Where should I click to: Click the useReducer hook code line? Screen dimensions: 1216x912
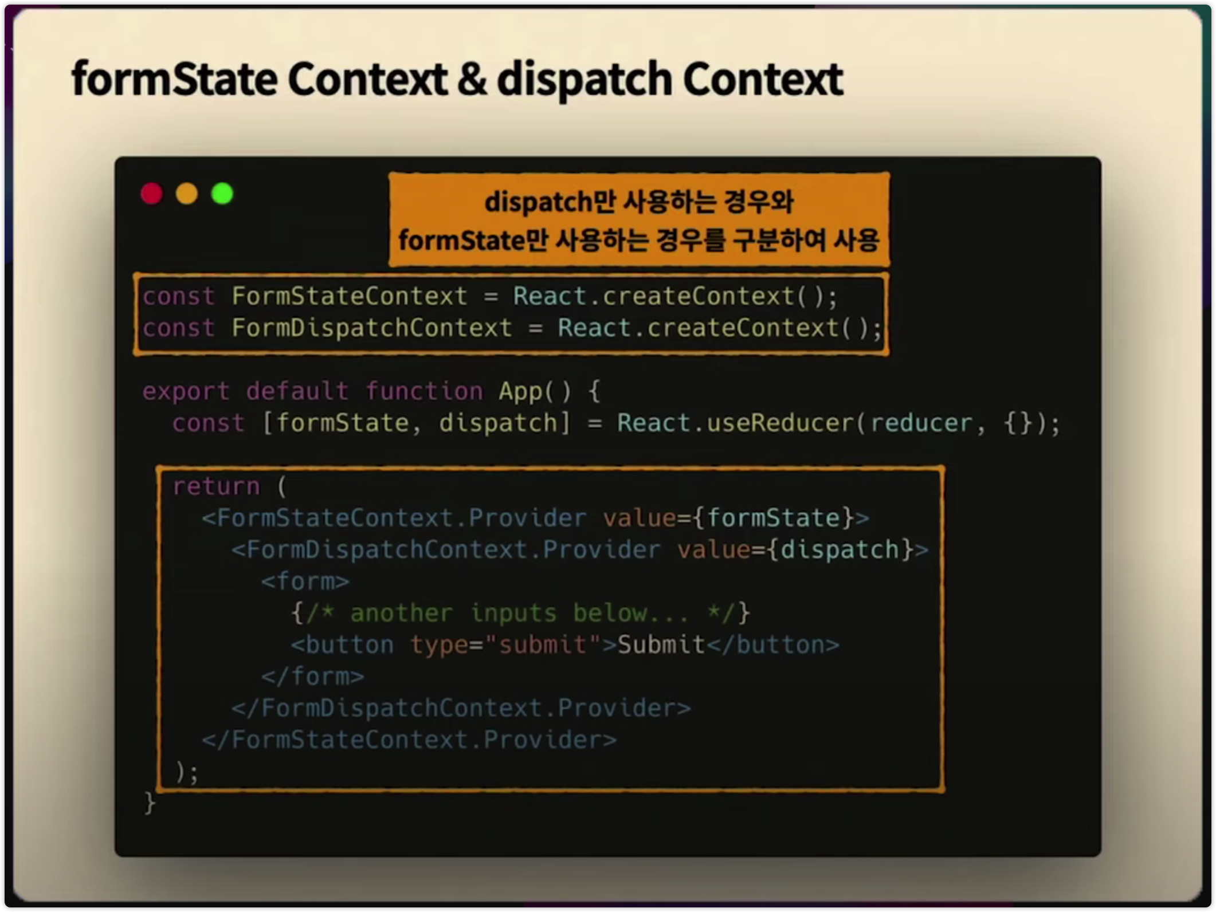coord(616,422)
